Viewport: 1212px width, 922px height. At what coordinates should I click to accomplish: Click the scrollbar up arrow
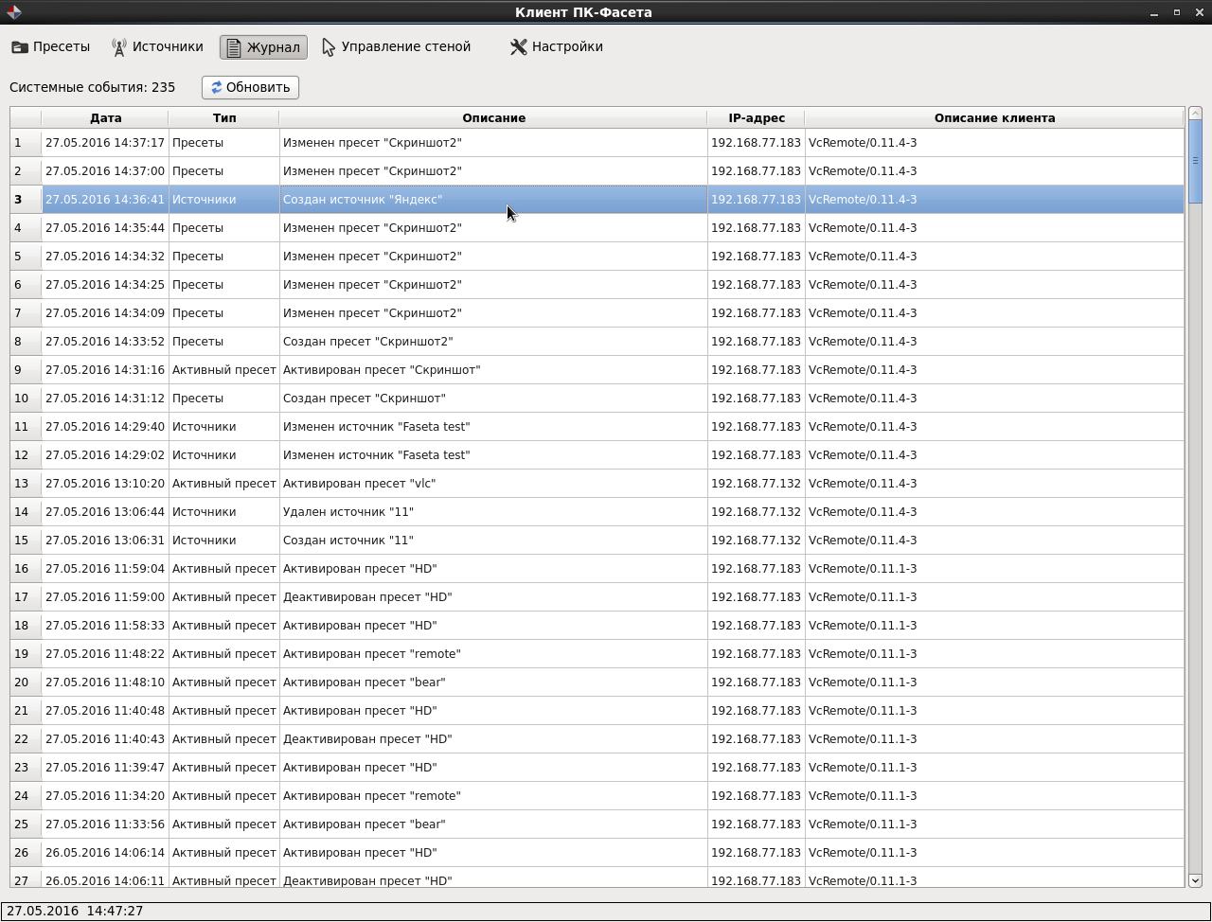point(1195,114)
